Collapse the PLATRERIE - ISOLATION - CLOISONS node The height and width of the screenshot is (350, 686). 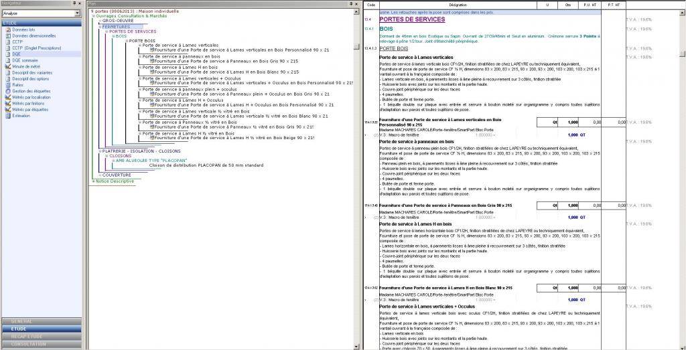100,151
